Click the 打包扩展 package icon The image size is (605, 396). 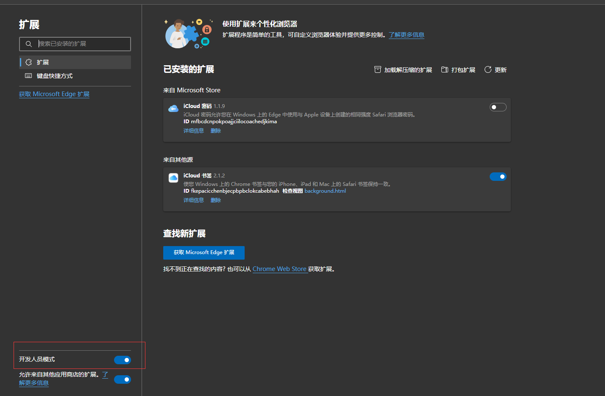coord(445,69)
